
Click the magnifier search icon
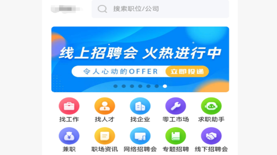[x=102, y=9]
